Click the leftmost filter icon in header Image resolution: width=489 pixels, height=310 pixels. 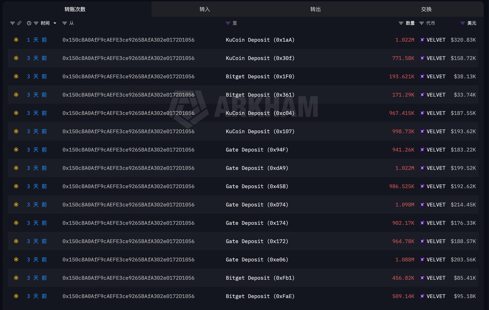pyautogui.click(x=12, y=23)
